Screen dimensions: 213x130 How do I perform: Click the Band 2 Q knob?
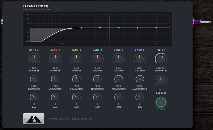[55, 97]
